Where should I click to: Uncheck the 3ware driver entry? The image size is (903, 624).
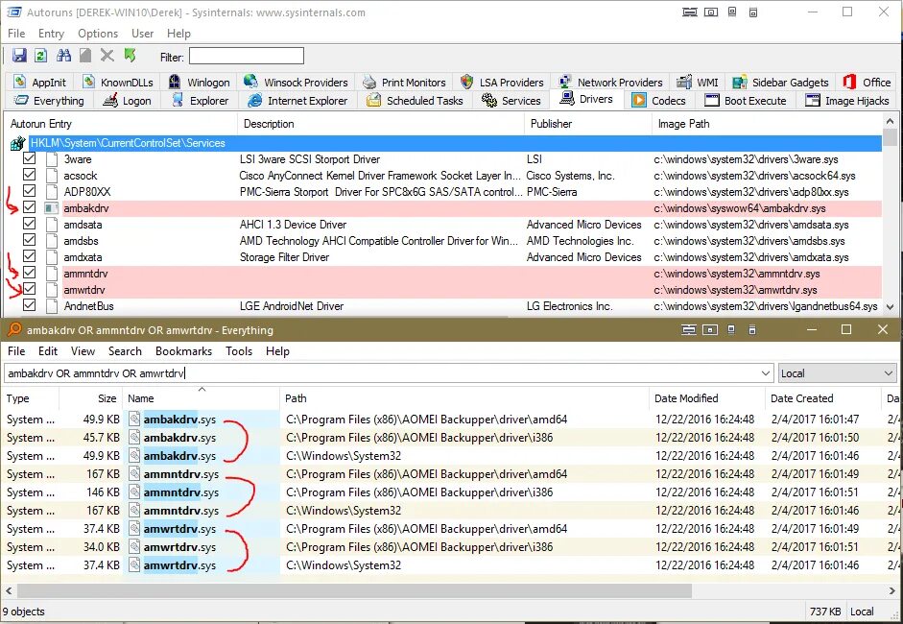[x=30, y=158]
